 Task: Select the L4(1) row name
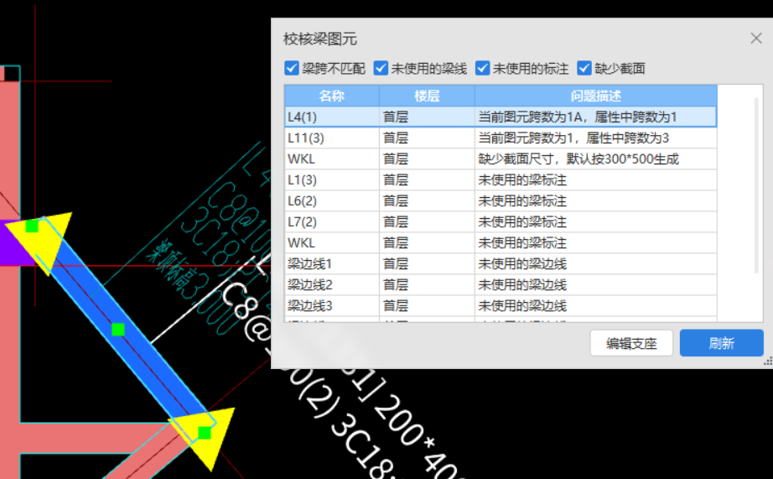point(302,117)
